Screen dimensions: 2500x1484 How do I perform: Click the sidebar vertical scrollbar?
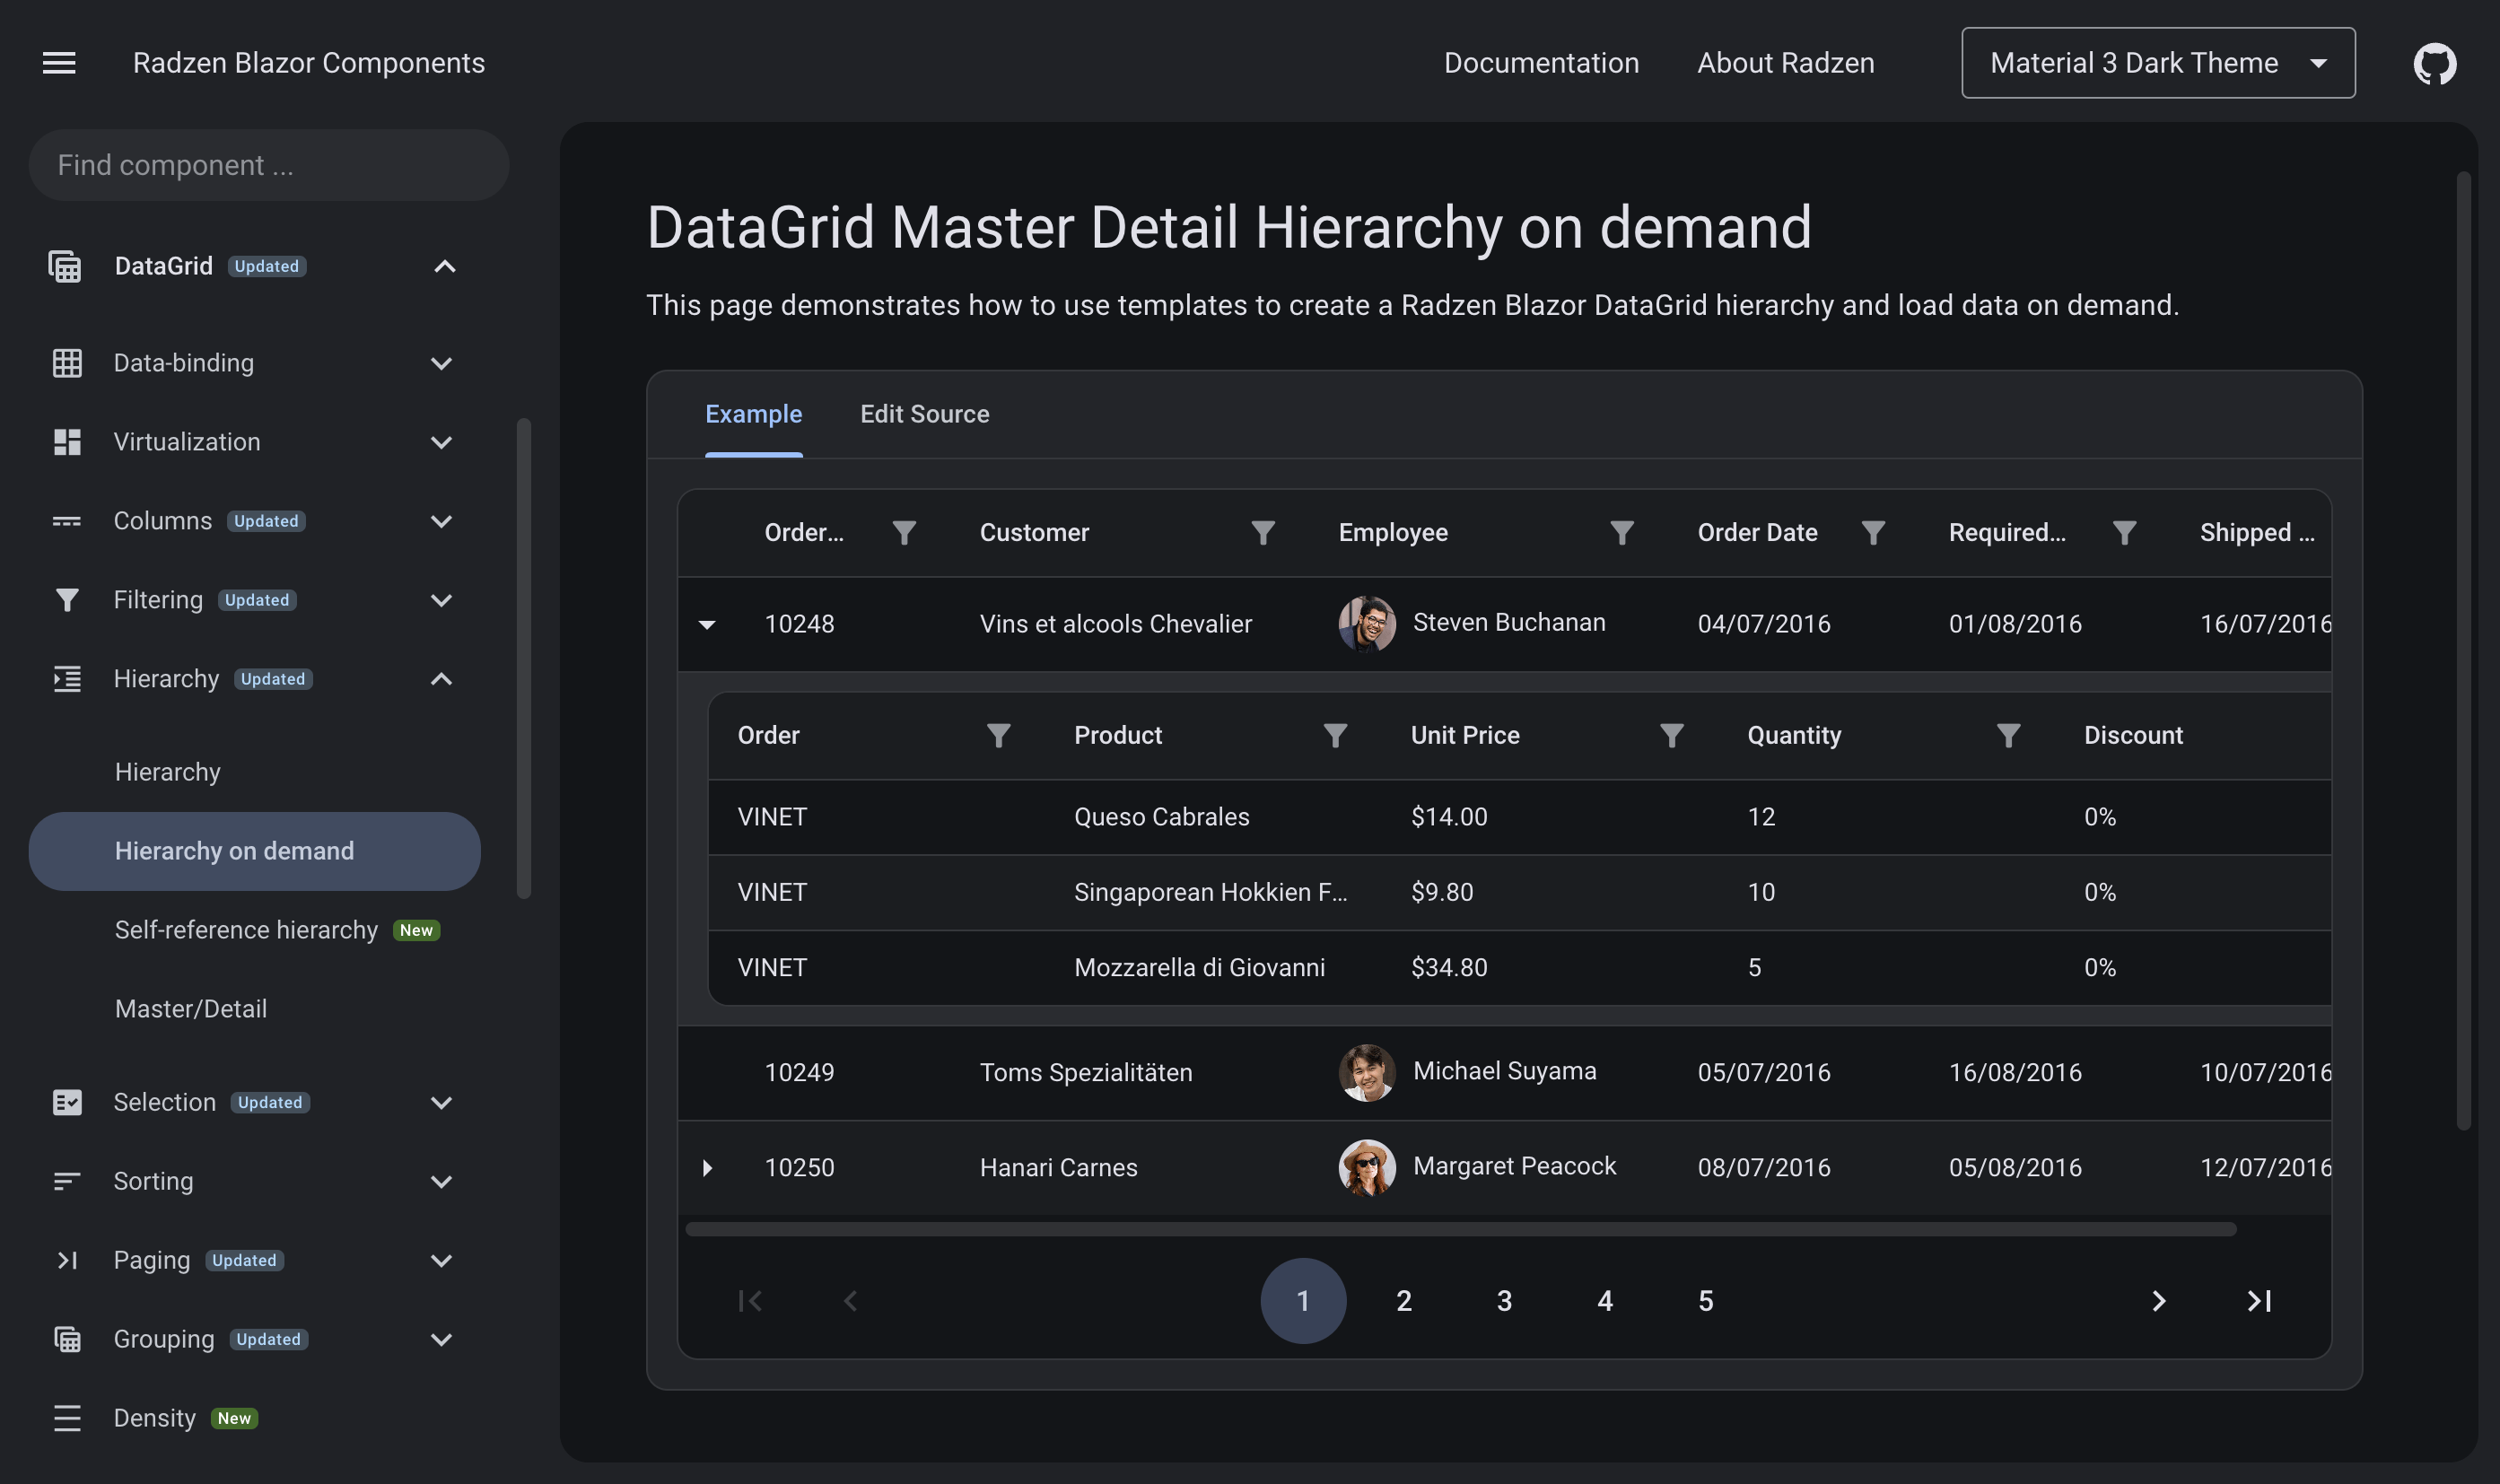(523, 658)
